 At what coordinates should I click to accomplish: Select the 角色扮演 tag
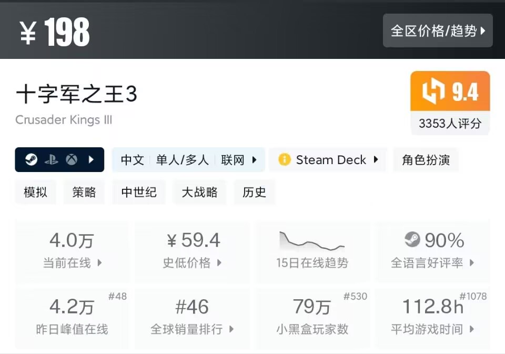click(x=426, y=160)
